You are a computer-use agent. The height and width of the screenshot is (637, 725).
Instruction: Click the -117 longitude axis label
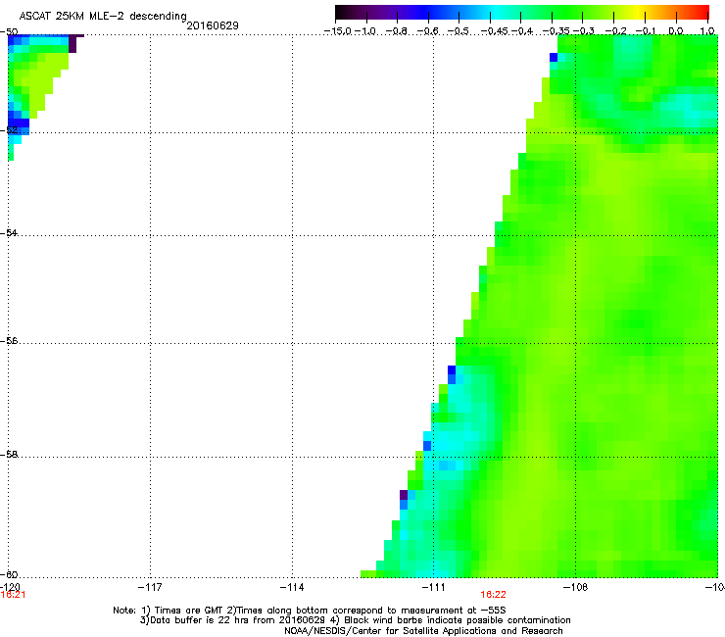click(x=150, y=587)
